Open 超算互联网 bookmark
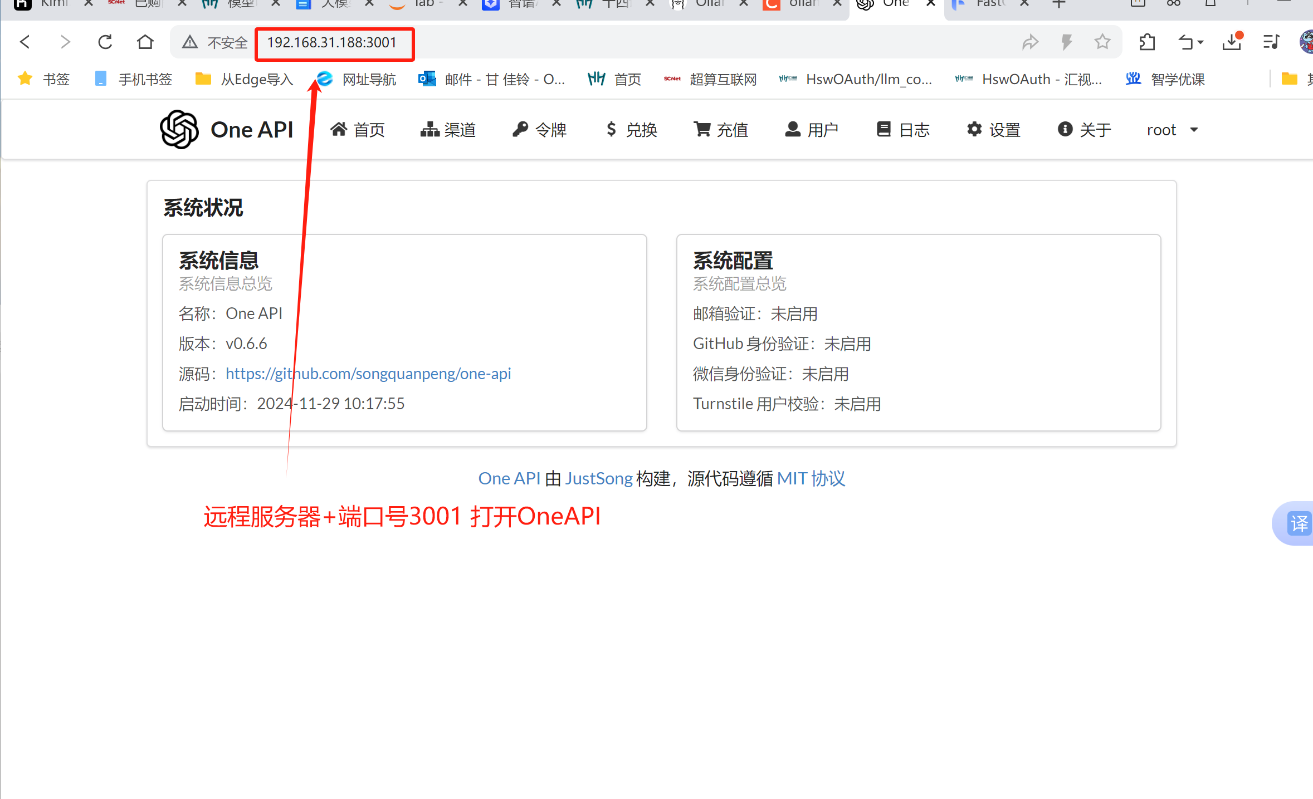 (x=710, y=79)
